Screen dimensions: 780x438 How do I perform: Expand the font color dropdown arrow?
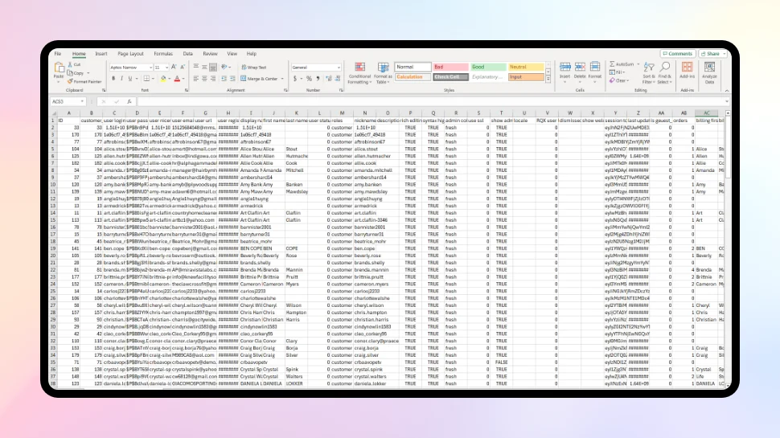coord(183,79)
